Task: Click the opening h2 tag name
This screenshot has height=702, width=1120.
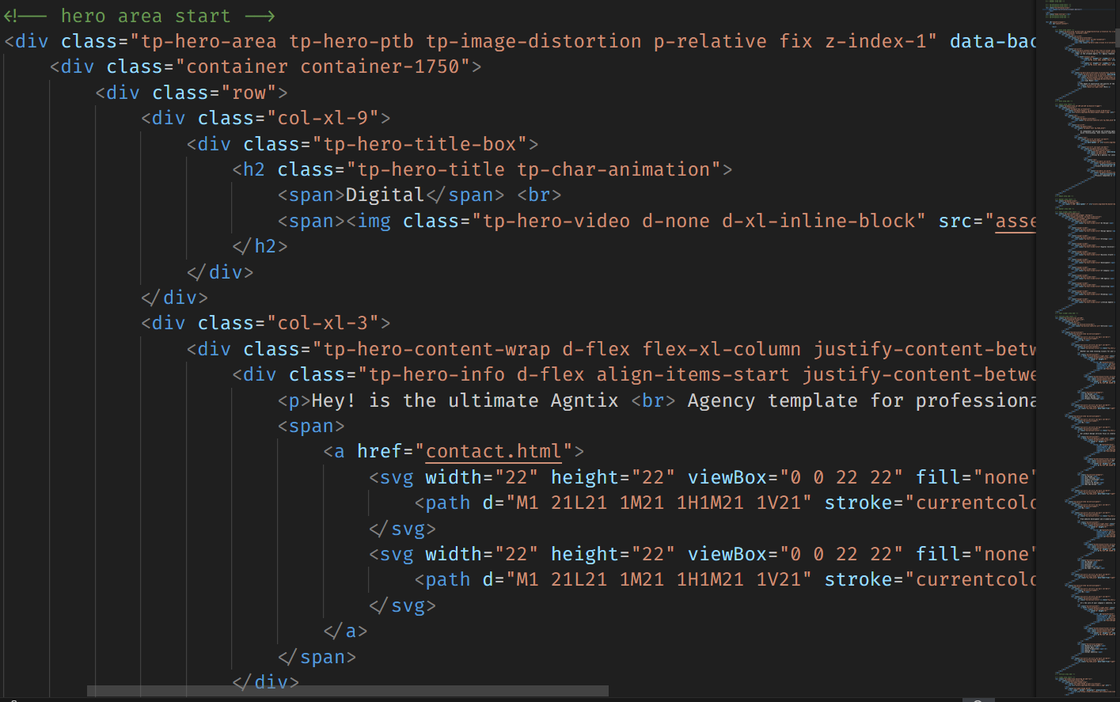Action: click(254, 169)
